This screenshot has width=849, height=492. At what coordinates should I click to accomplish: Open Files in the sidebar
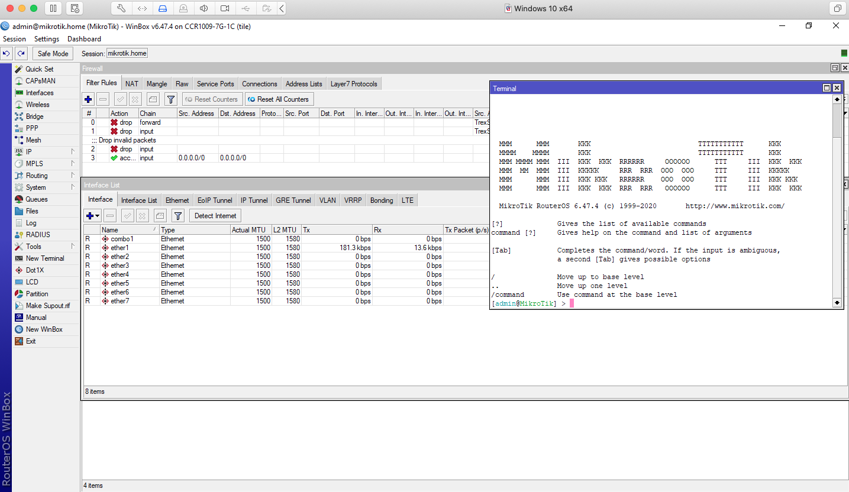[x=32, y=211]
